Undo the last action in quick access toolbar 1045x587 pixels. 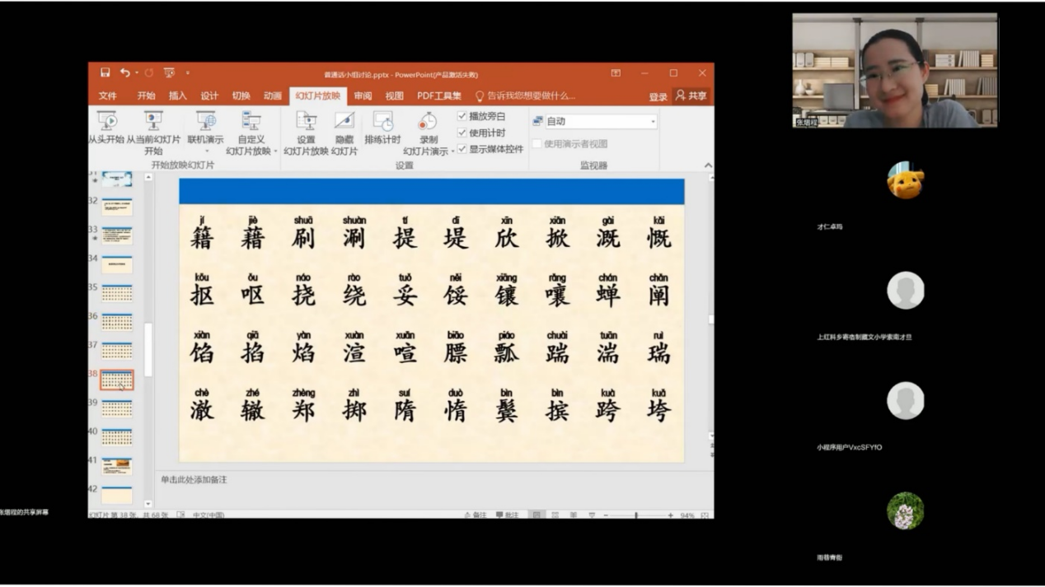click(124, 73)
